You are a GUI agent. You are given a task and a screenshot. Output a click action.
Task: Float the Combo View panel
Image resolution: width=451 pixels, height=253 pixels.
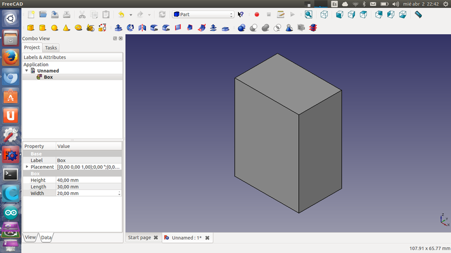tap(114, 38)
